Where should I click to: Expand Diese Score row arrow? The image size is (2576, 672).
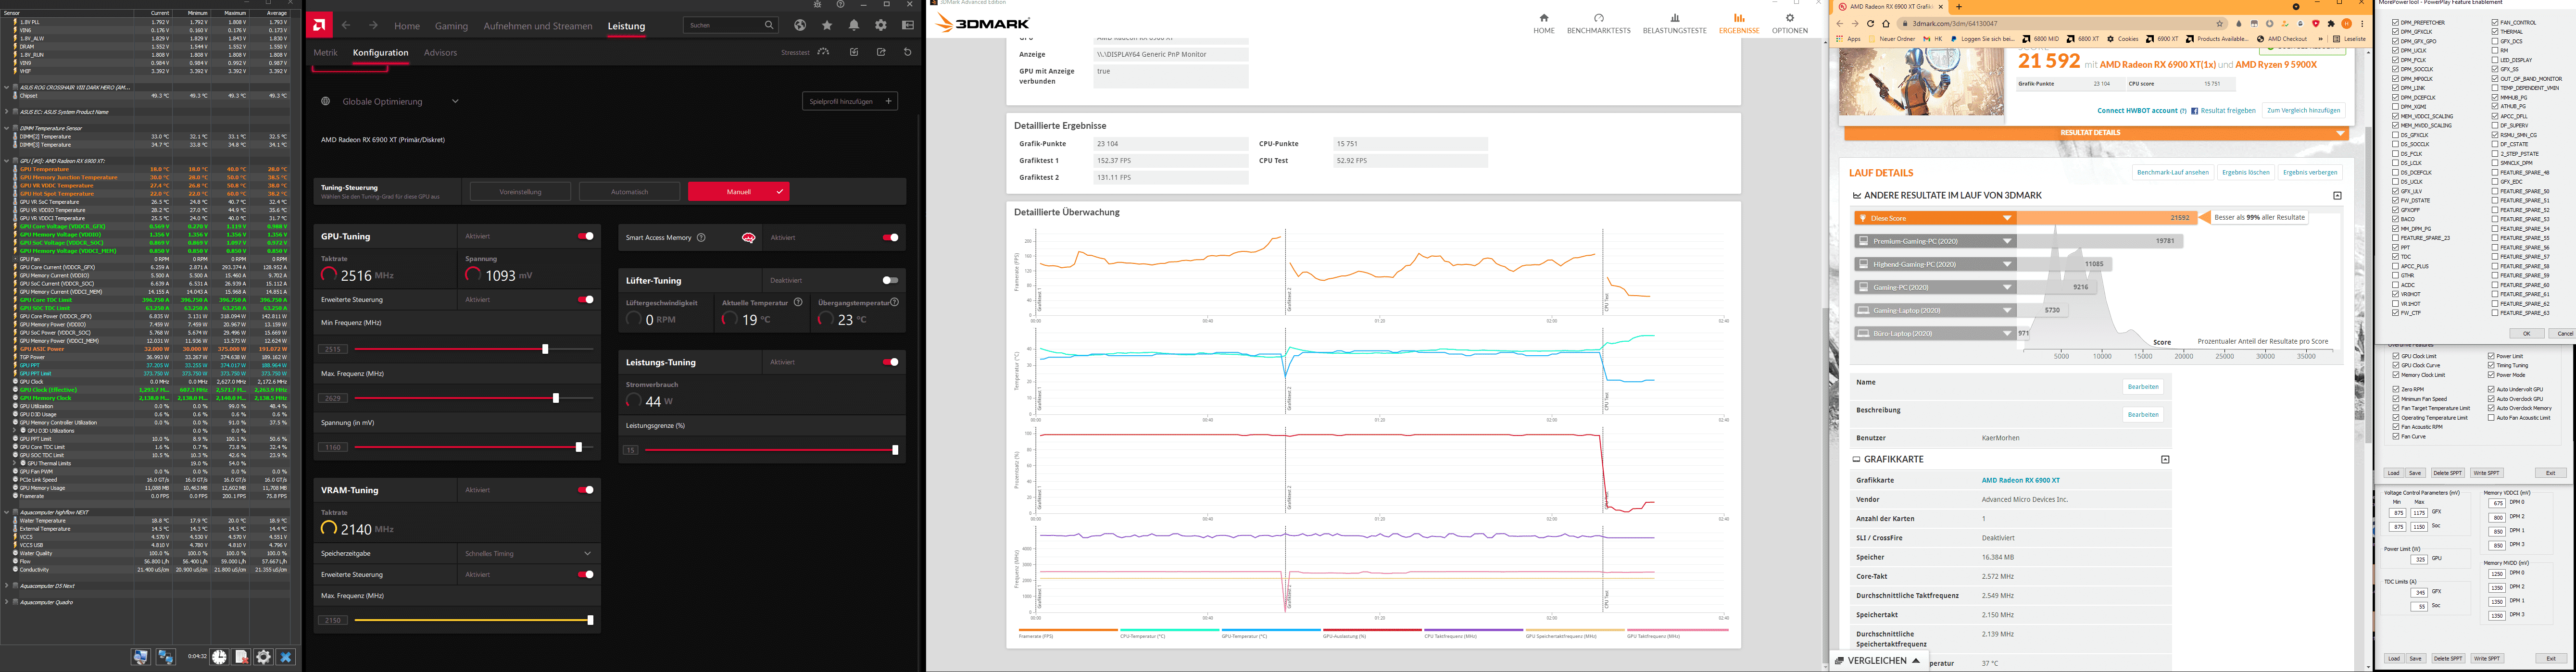[2006, 218]
